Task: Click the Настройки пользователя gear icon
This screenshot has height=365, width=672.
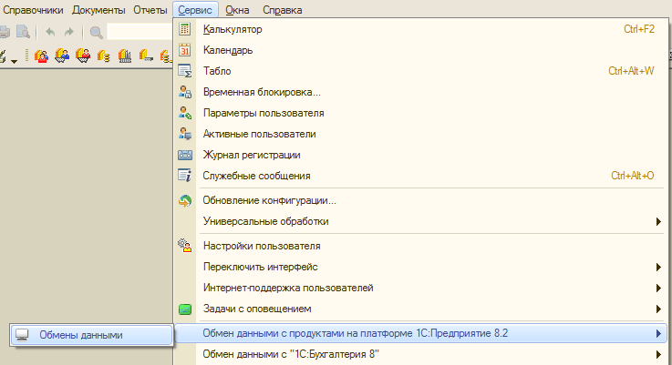Action: pos(185,246)
